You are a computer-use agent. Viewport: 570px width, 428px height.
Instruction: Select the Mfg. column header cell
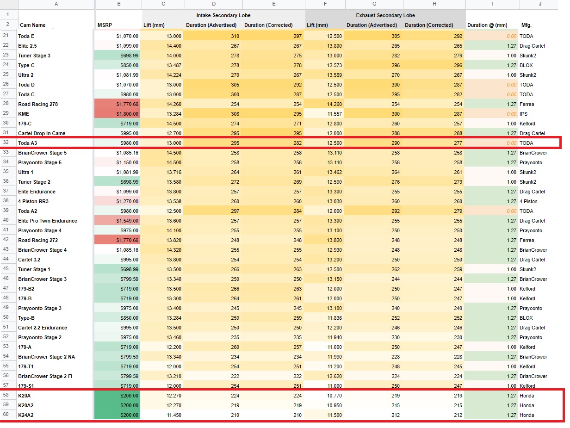click(x=541, y=25)
